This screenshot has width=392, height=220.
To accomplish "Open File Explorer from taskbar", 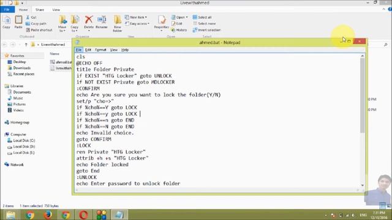I will [x=11, y=215].
